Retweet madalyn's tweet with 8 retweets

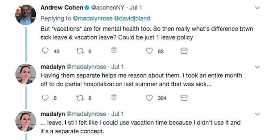click(x=79, y=98)
